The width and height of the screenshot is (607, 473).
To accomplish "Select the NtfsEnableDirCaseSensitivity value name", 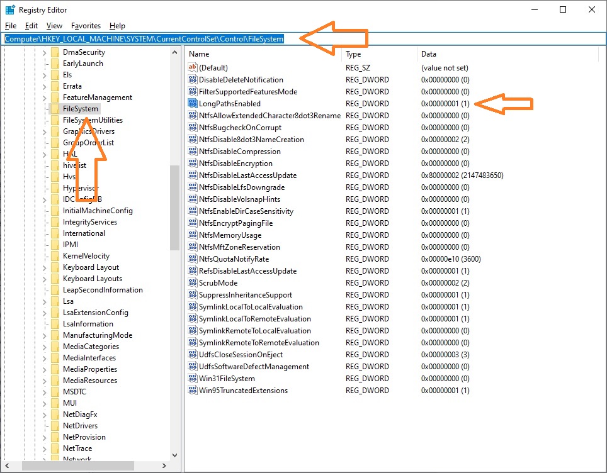I will (246, 211).
